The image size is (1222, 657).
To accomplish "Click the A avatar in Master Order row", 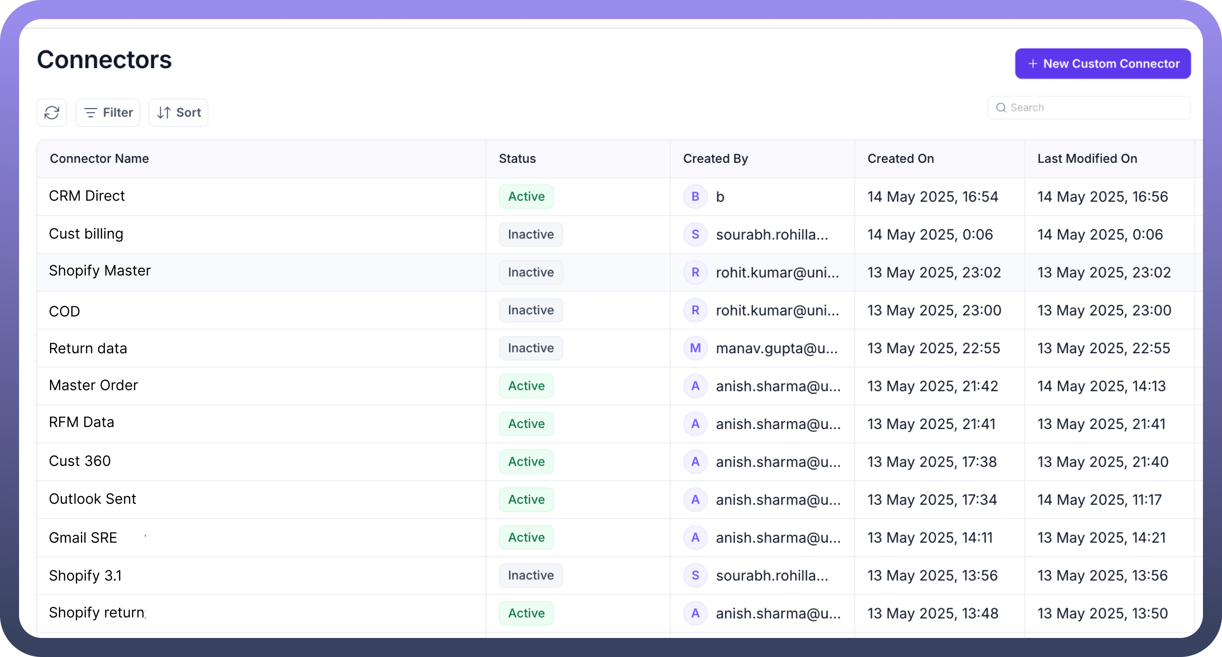I will pyautogui.click(x=695, y=386).
